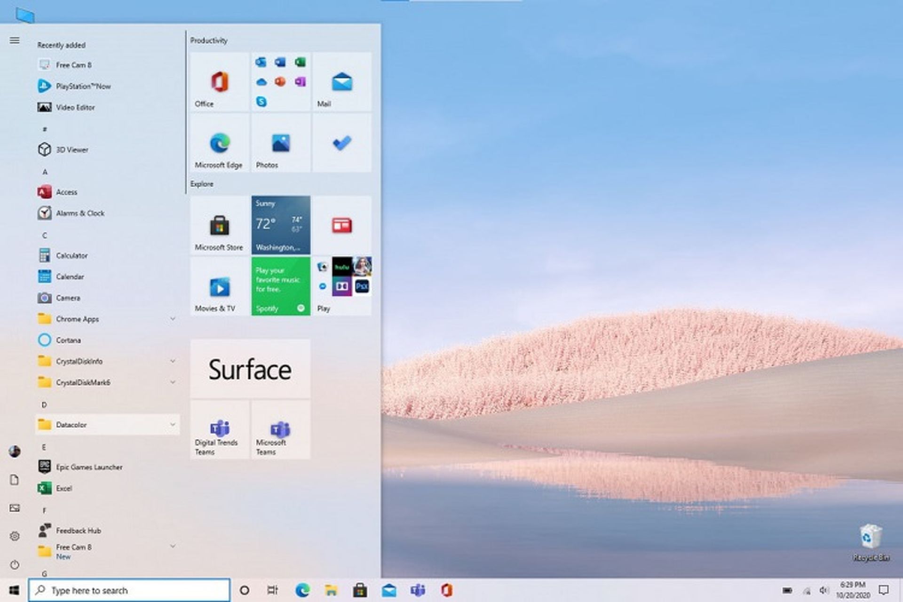
Task: Launch Microsoft Edge tile
Action: pos(219,143)
